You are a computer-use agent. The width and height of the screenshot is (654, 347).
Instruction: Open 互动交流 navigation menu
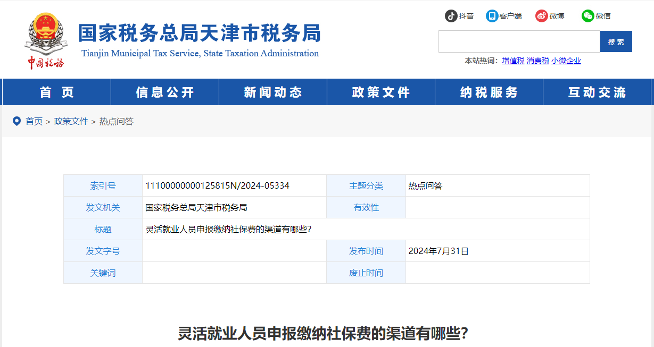[597, 92]
